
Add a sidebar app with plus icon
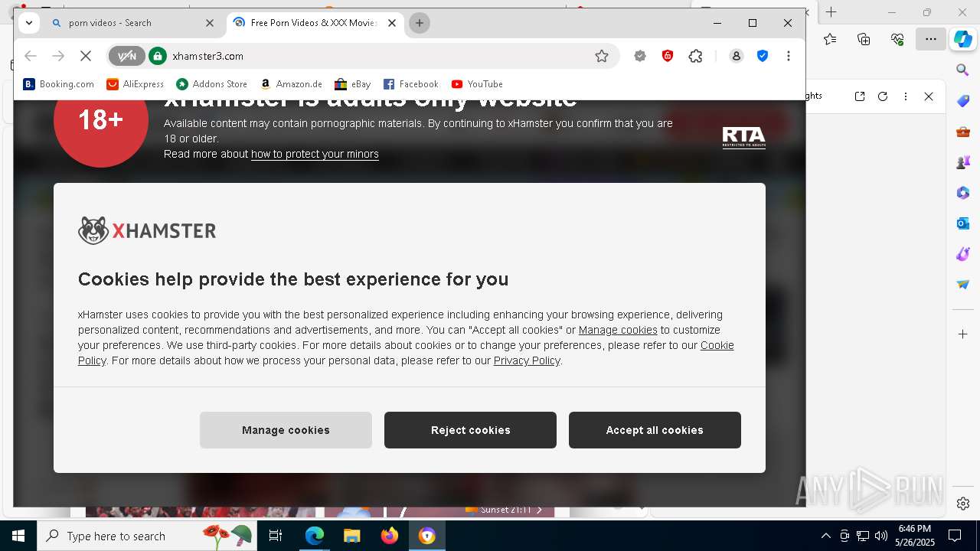963,334
